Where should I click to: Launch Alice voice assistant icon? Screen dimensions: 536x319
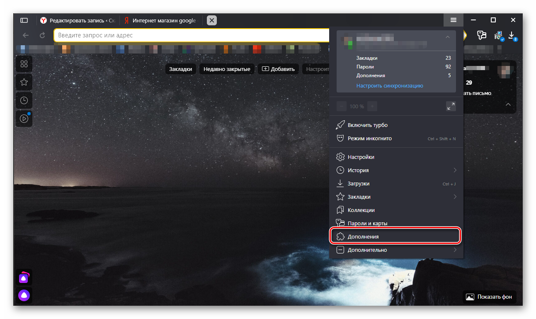coord(24,296)
